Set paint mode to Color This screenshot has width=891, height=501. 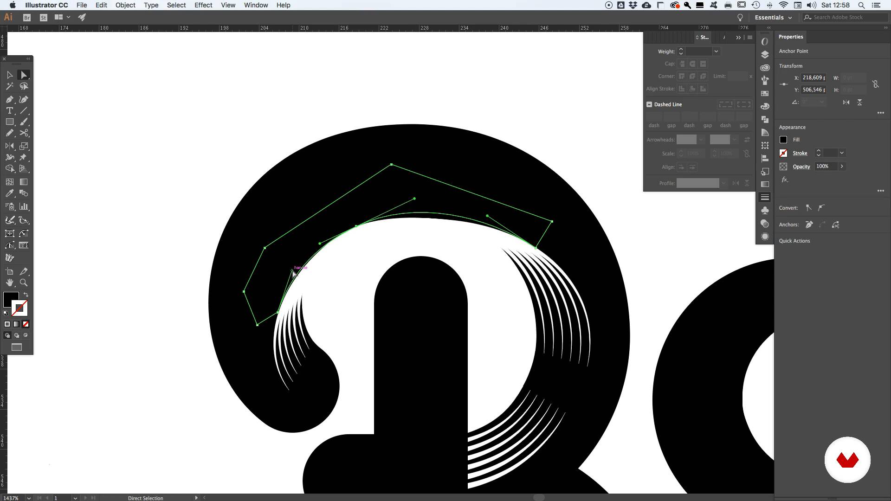[x=7, y=324]
